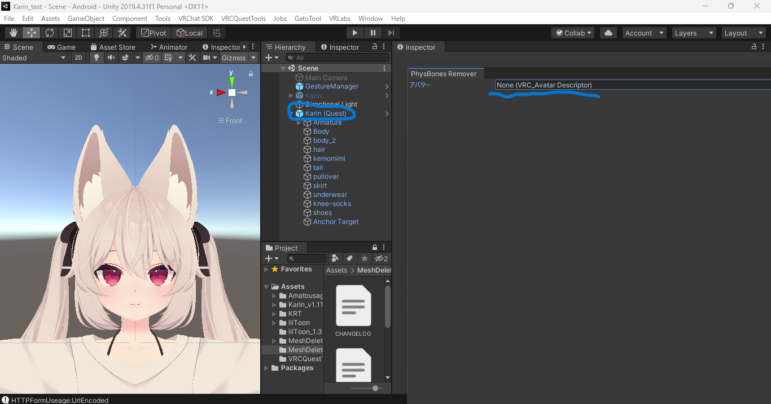Open the cloud services icon
The width and height of the screenshot is (771, 404).
click(x=608, y=33)
